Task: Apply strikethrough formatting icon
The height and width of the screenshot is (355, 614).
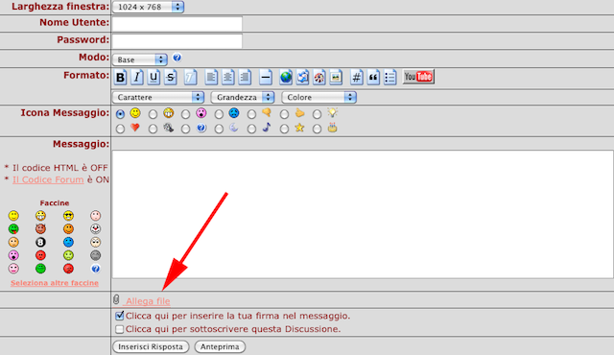Action: [x=171, y=77]
